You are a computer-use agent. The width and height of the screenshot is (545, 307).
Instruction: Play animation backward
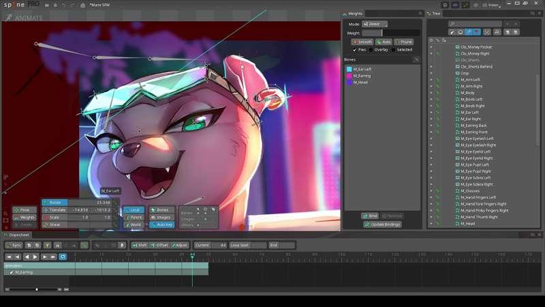pos(27,257)
